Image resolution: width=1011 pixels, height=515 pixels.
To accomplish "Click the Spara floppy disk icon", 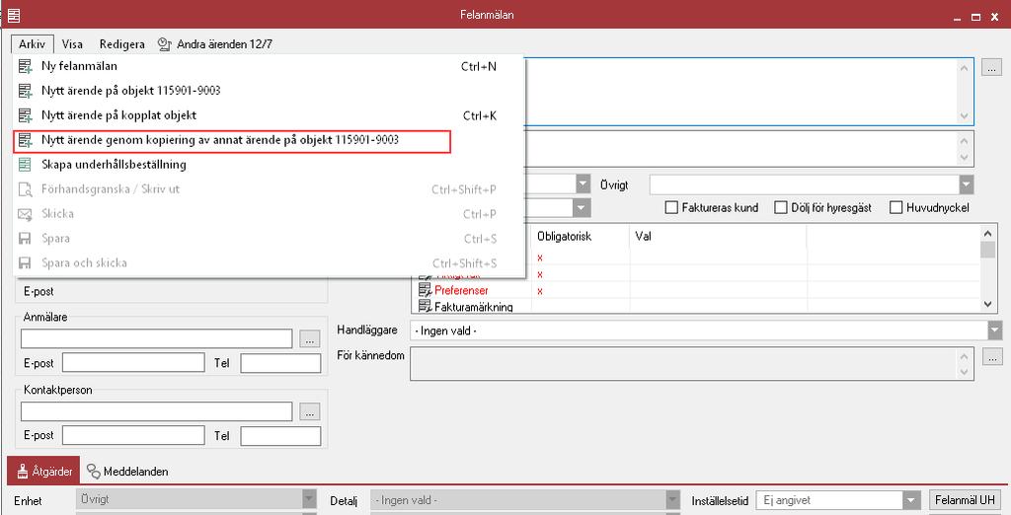I will (25, 239).
